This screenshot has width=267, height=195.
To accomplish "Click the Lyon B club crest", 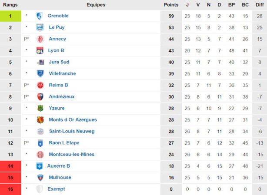I will click(x=40, y=50).
